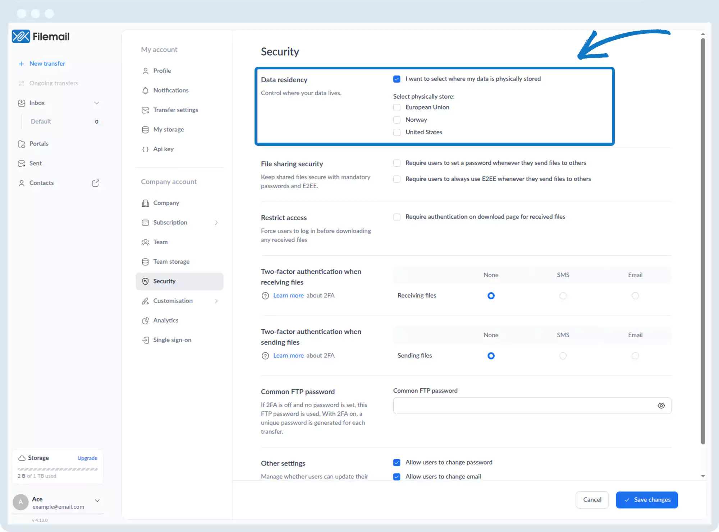Screen dimensions: 719x532
Task: Click the Filemail logo icon
Action: [x=21, y=36]
